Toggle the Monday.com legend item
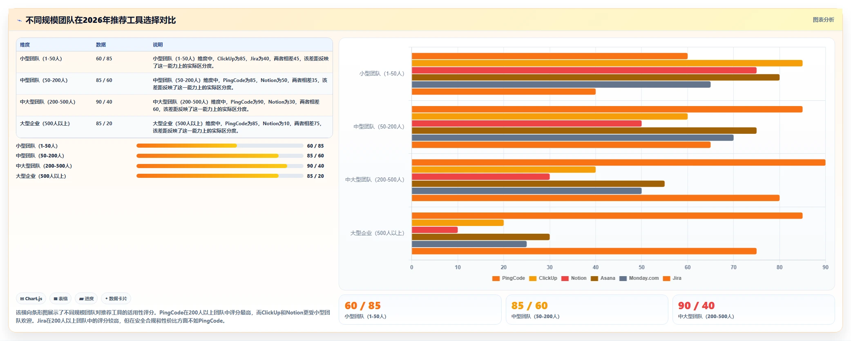 [x=639, y=278]
